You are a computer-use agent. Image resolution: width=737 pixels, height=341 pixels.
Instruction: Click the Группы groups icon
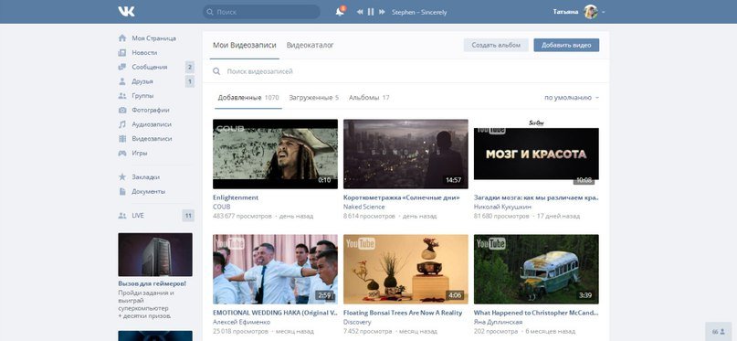click(122, 95)
